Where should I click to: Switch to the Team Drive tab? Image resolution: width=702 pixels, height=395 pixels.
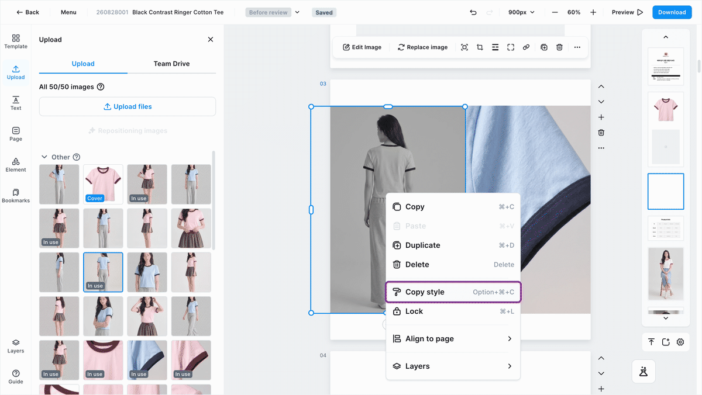171,64
